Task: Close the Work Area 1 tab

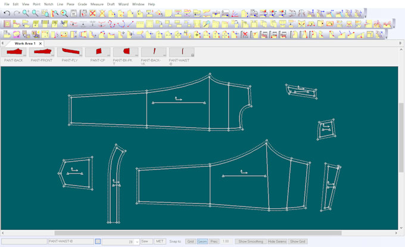Action: 40,44
